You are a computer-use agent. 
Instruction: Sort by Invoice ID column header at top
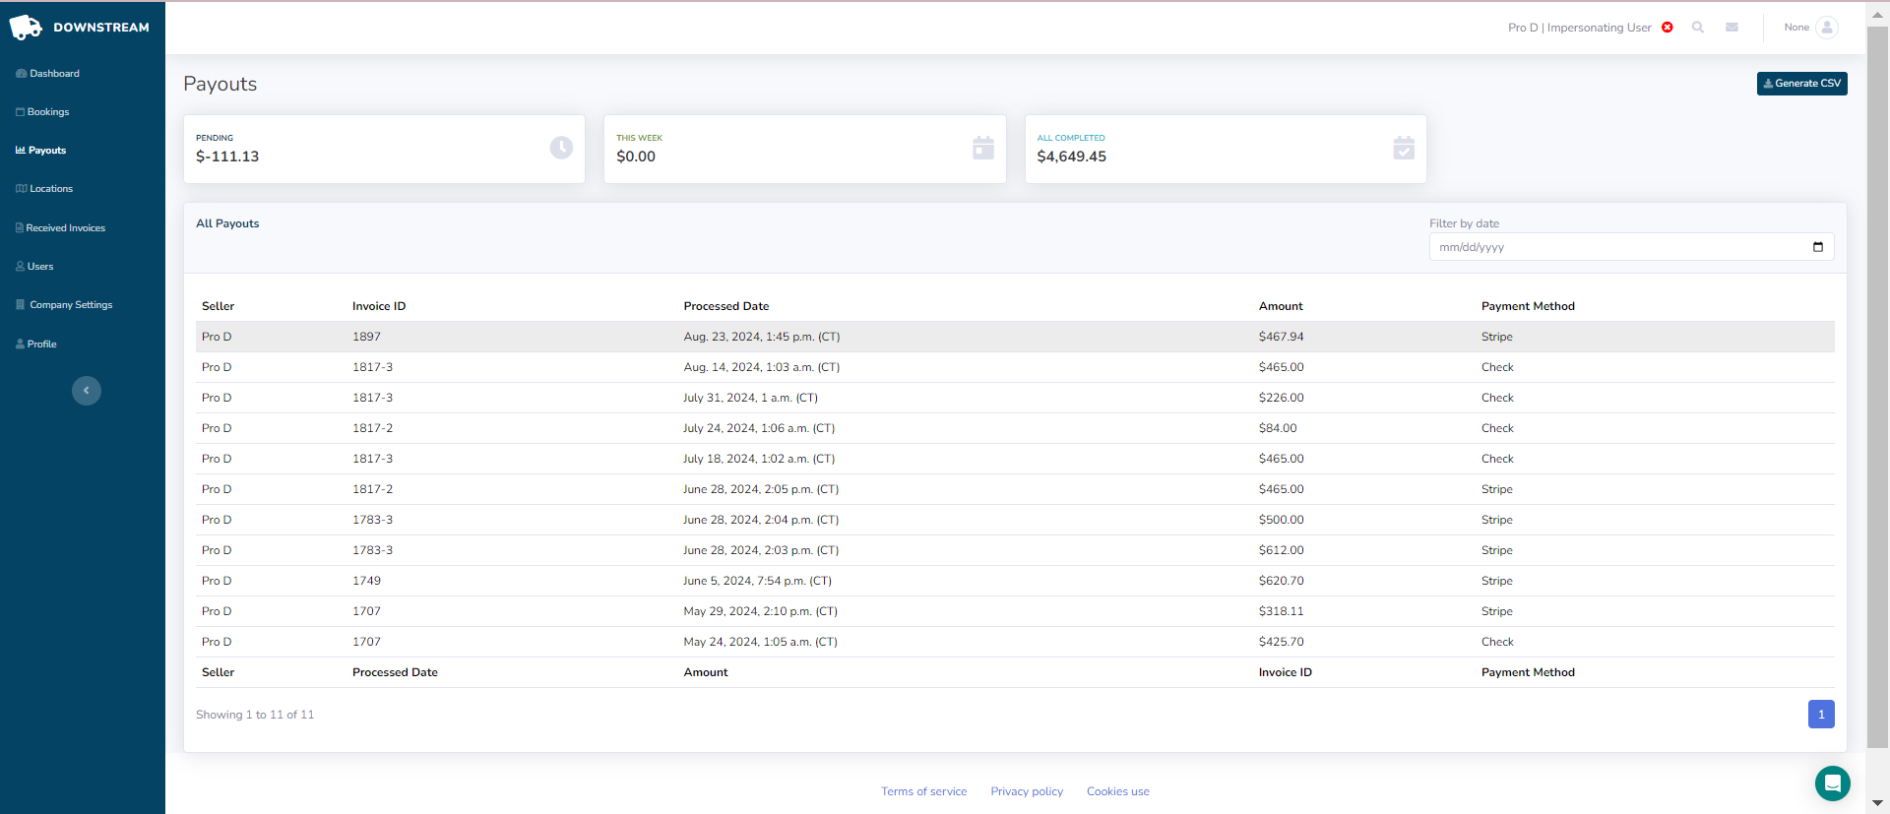(x=379, y=306)
